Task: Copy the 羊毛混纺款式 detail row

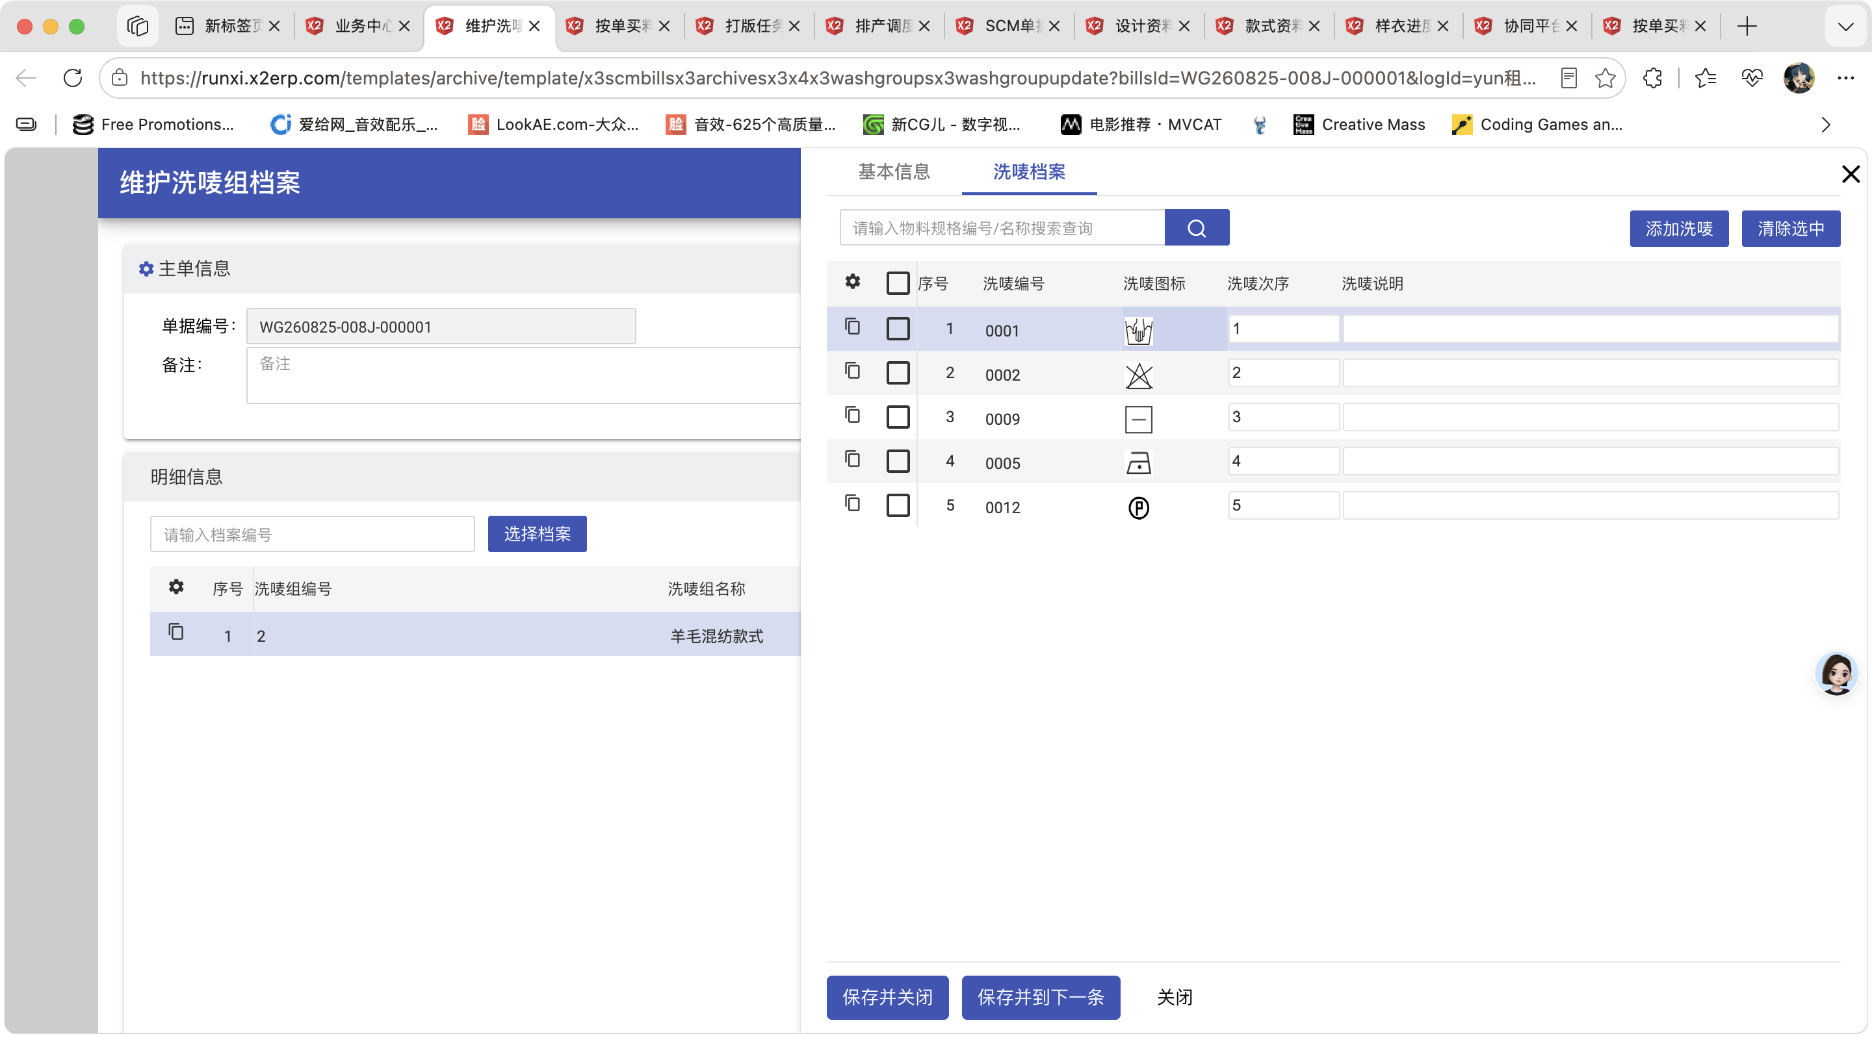Action: tap(176, 632)
